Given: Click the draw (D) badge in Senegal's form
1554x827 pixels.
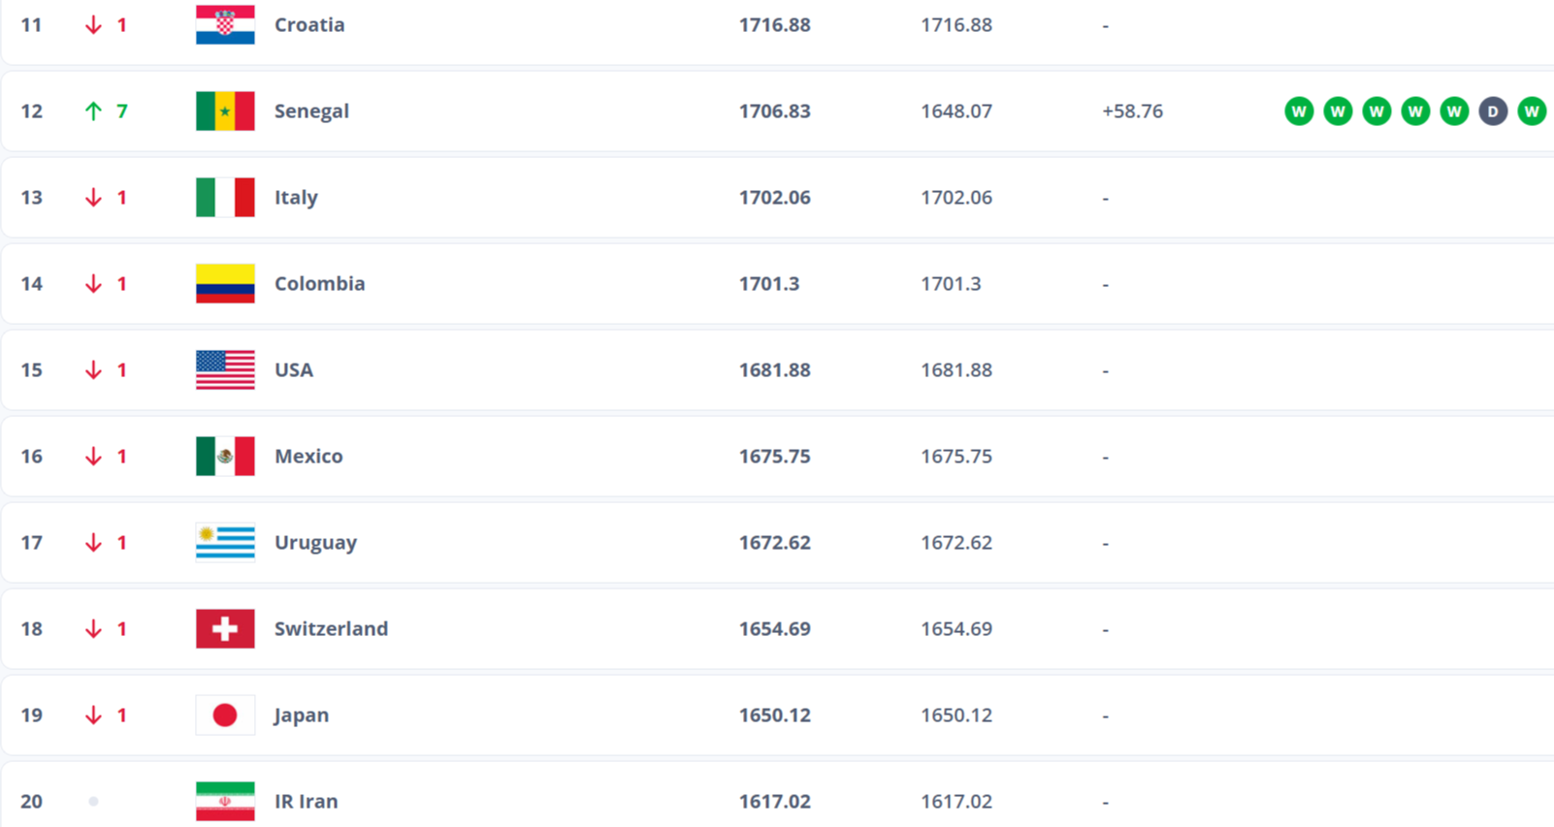Looking at the screenshot, I should (1493, 111).
